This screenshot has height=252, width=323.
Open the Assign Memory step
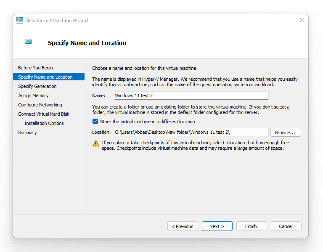tap(33, 95)
